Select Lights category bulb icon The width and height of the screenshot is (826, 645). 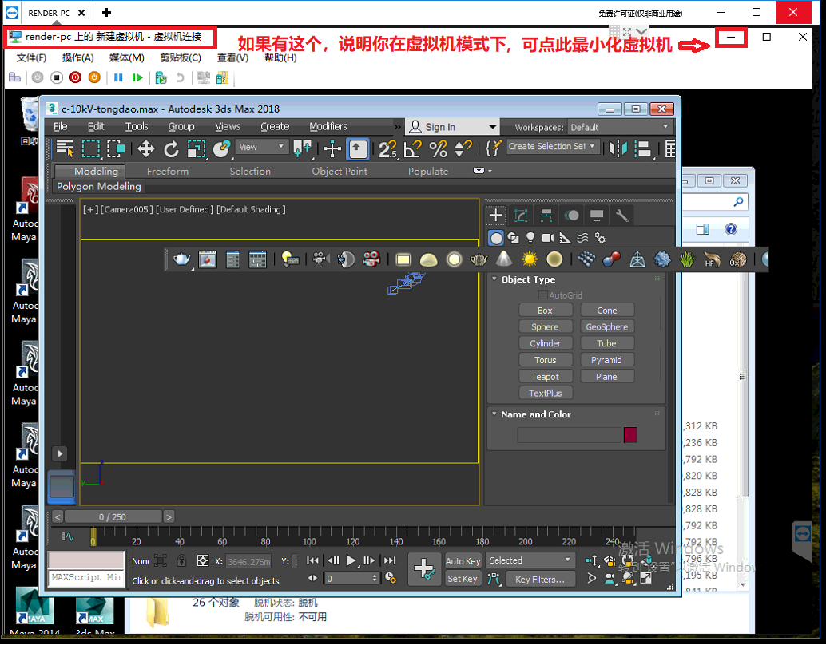click(x=530, y=239)
